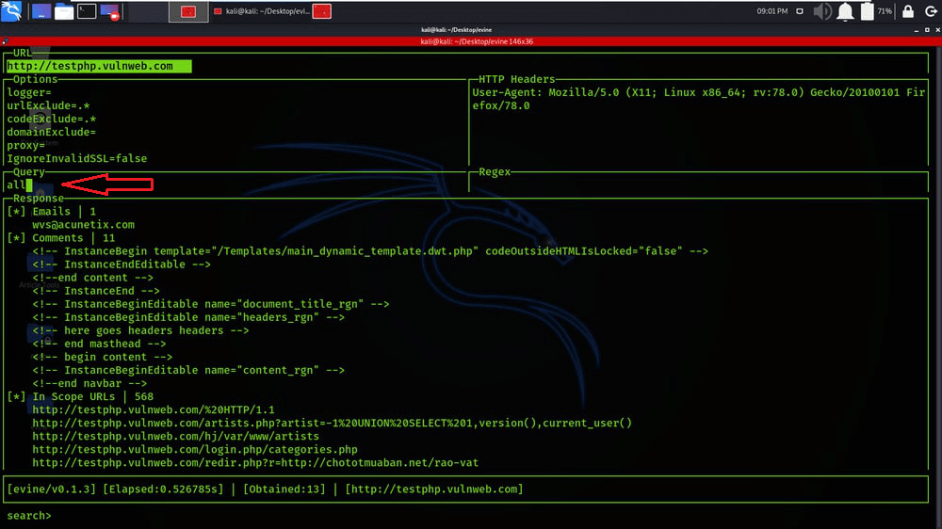
Task: Click the <!--end navbar --> comment
Action: [89, 383]
